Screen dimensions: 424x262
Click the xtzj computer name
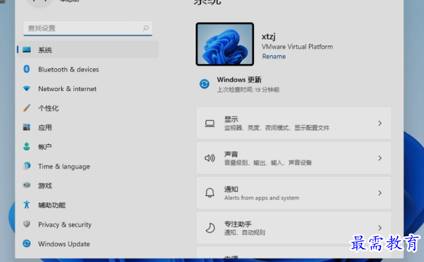(x=268, y=37)
